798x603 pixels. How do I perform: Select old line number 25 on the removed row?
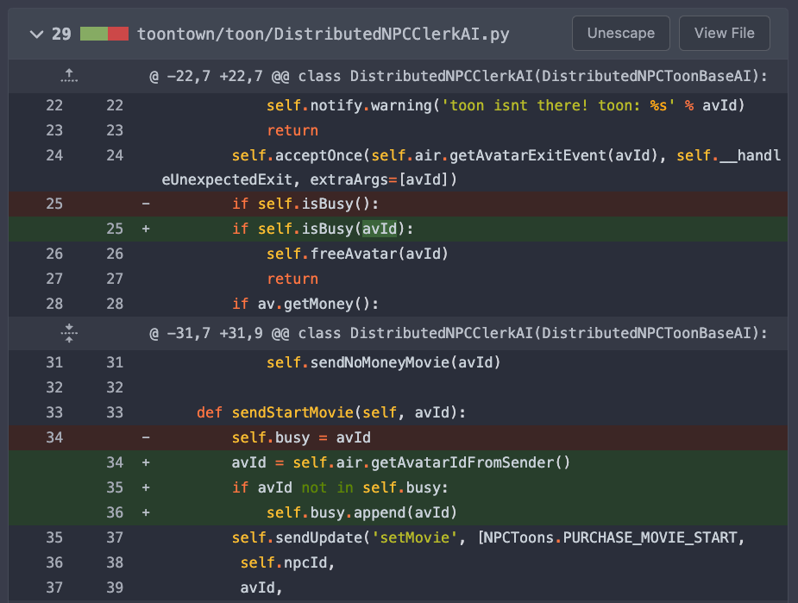[54, 204]
